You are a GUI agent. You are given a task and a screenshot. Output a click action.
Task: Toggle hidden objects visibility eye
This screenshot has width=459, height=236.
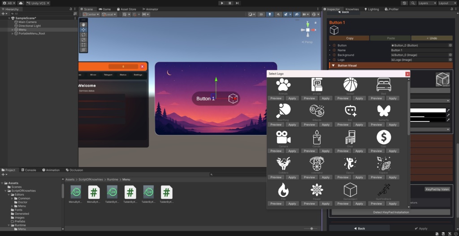point(297,14)
